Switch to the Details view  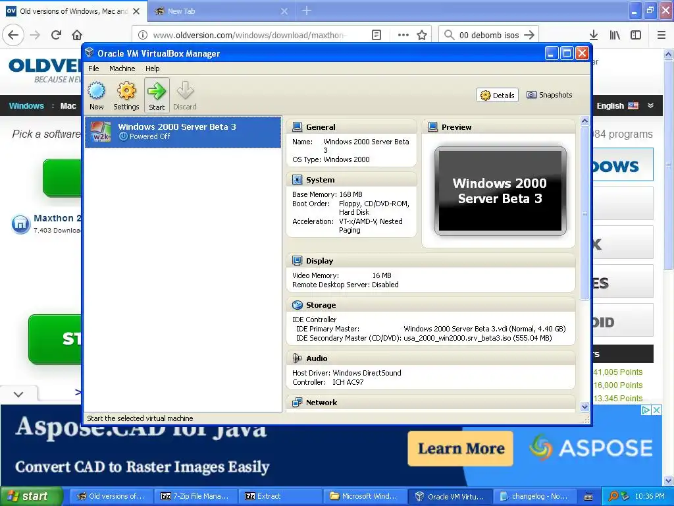(x=497, y=95)
